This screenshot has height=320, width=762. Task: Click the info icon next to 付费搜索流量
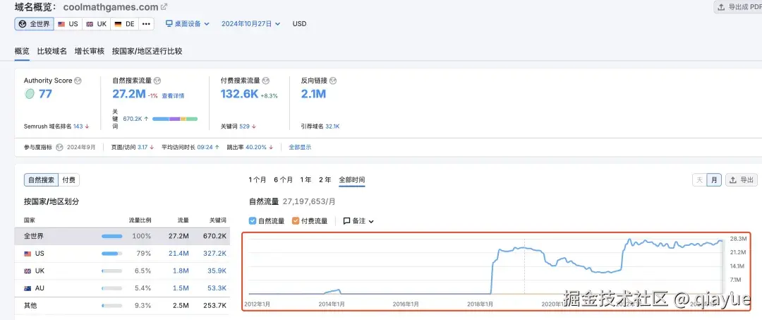point(265,81)
